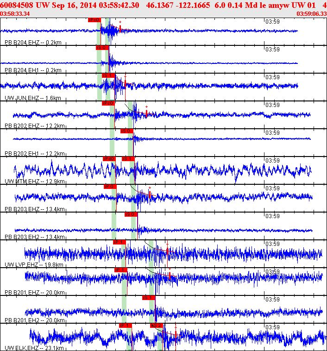The height and width of the screenshot is (351, 327).
Task: Click the 'PB B201 EH2 -- 20.0km' channel label
Action: point(34,320)
